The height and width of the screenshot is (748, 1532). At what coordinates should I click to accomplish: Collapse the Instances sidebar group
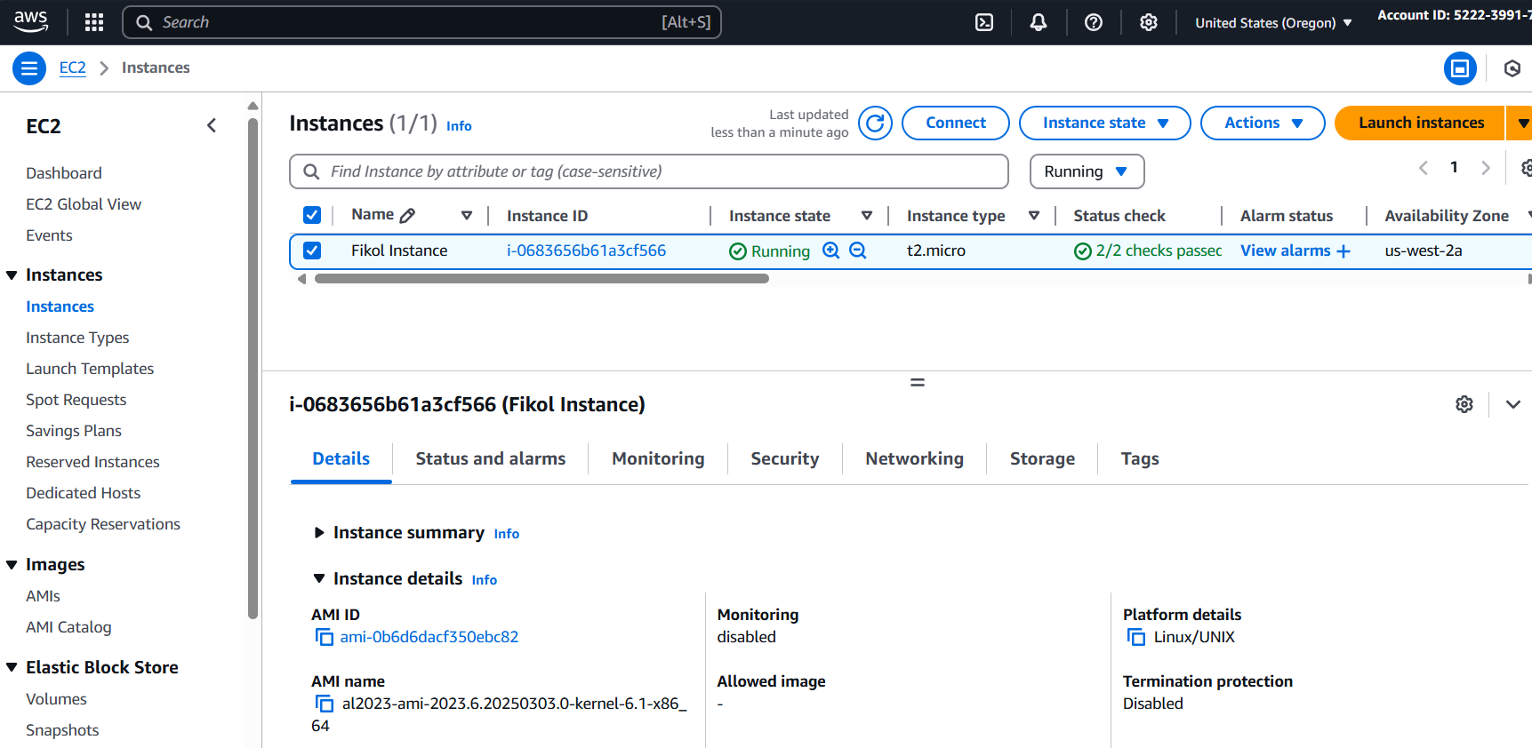(12, 275)
